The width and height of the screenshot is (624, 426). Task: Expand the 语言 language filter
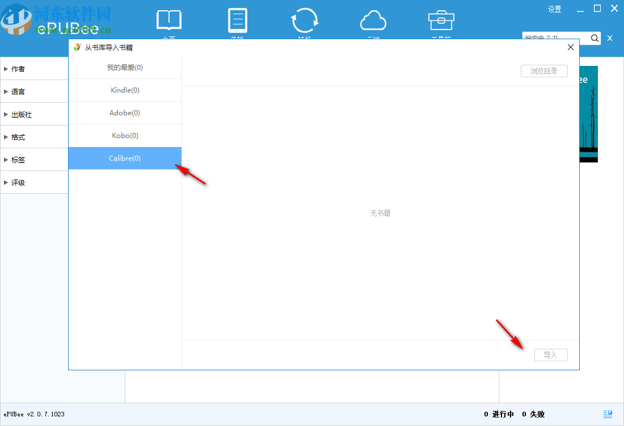[34, 91]
